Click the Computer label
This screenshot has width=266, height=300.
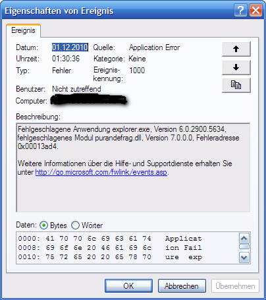(x=32, y=101)
